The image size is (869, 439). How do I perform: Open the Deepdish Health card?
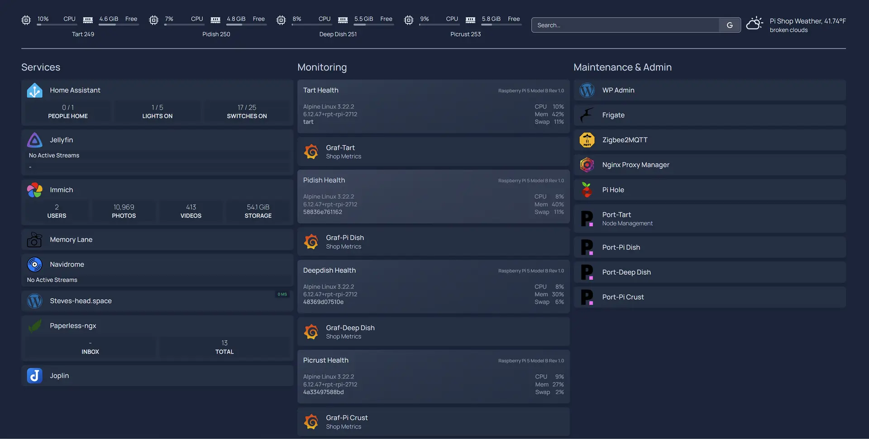click(x=434, y=286)
